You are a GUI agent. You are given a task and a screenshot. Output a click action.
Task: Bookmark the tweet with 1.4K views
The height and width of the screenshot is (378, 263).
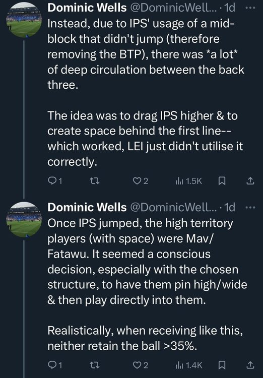click(222, 365)
